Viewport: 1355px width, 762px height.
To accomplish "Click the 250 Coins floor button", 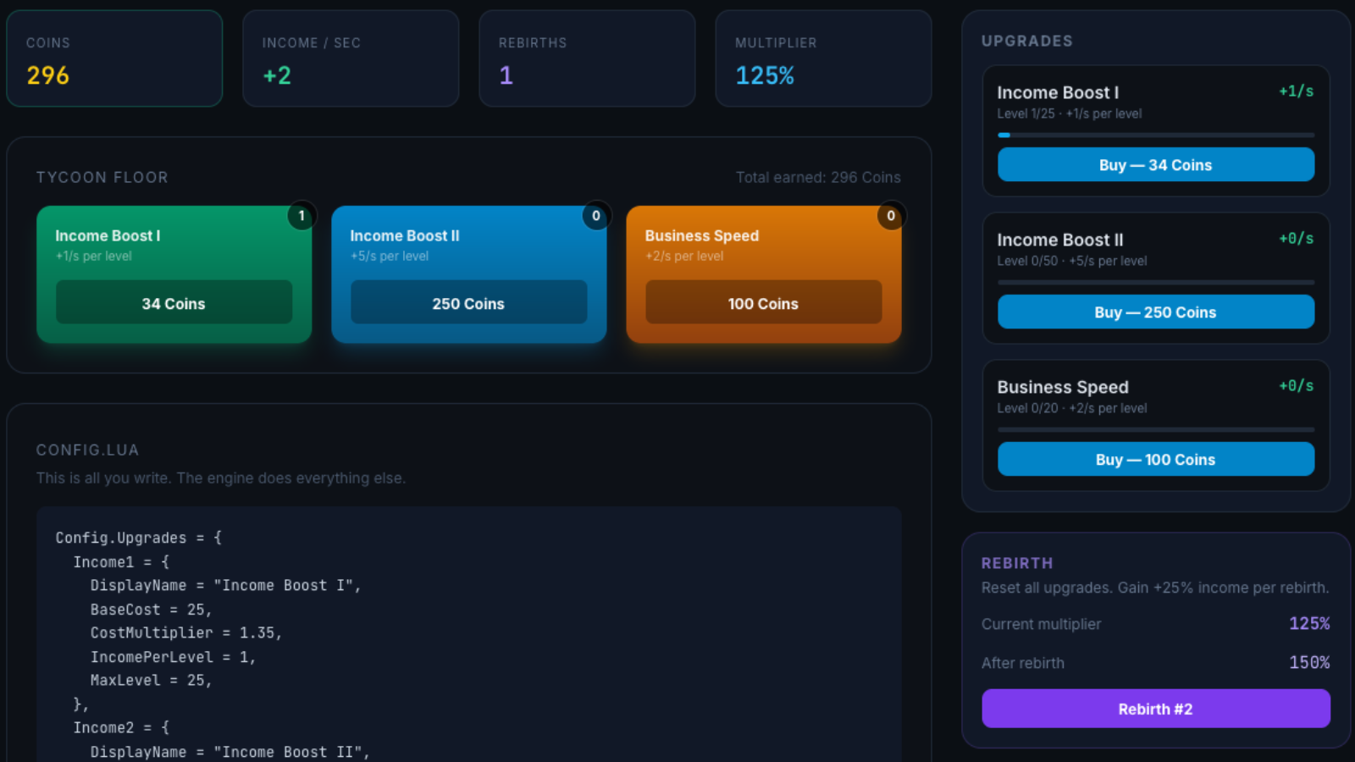I will (468, 302).
